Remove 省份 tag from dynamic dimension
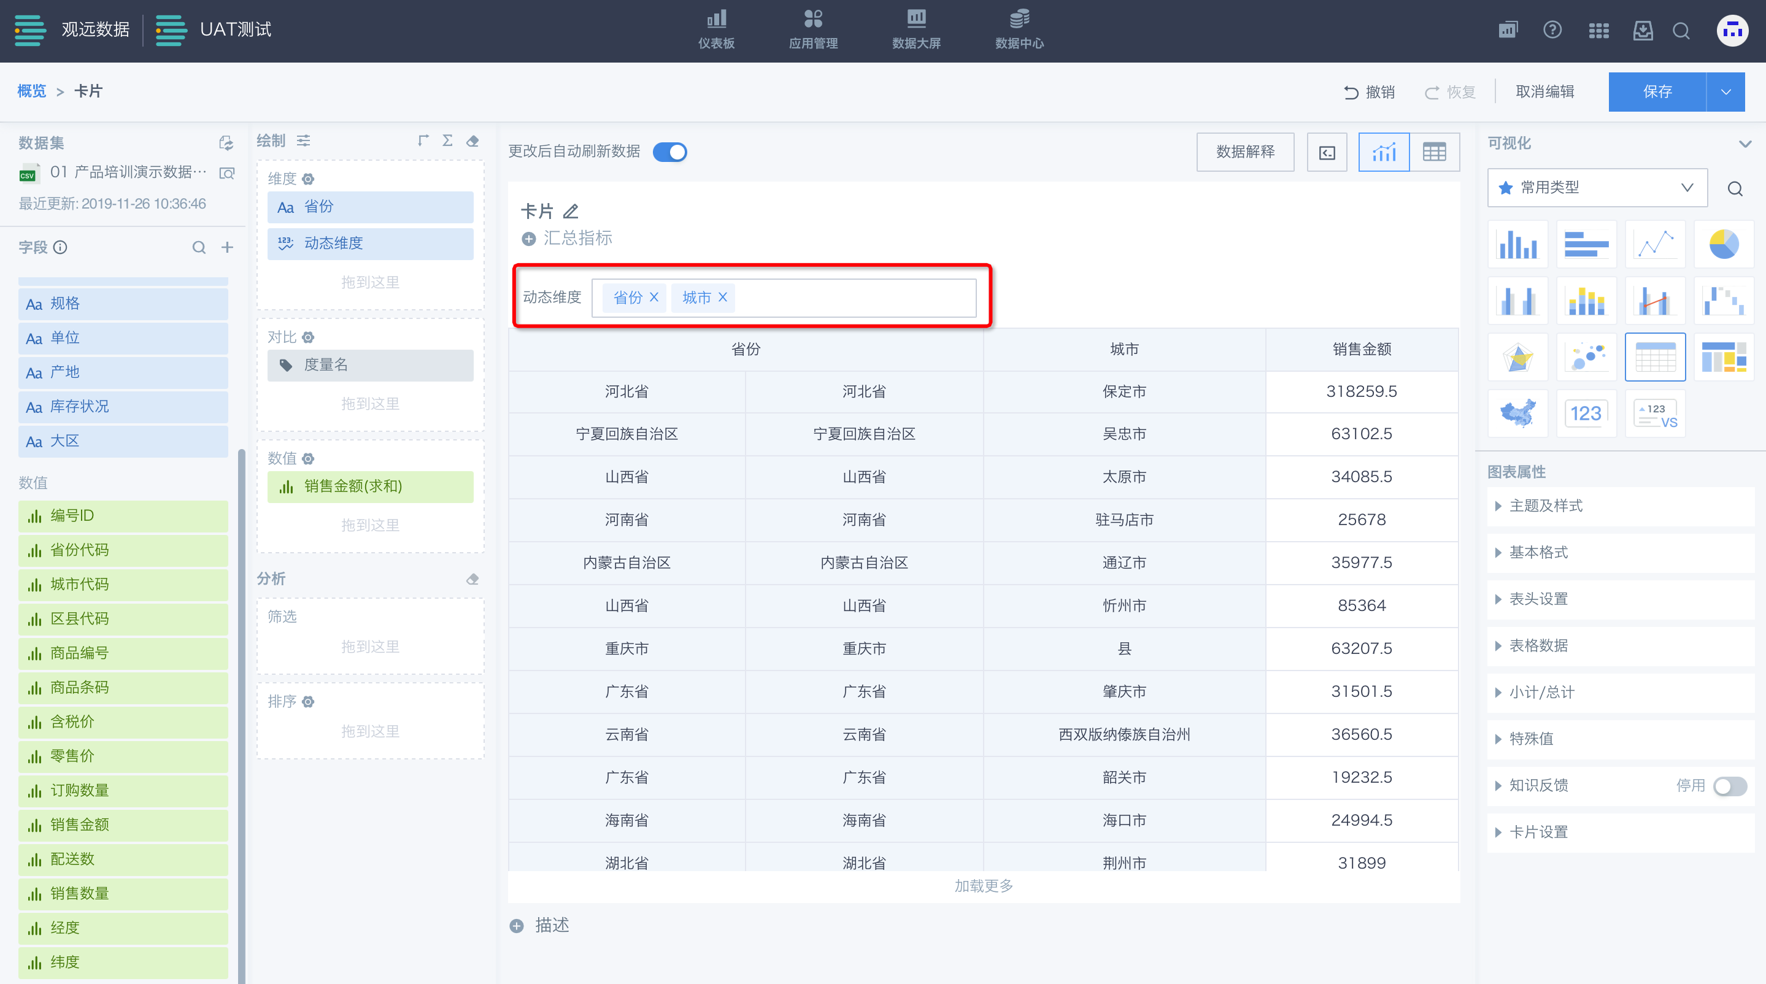The width and height of the screenshot is (1766, 984). tap(654, 297)
